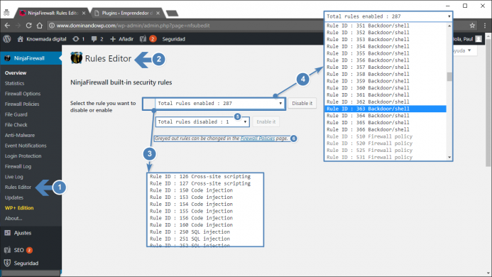Open Live Log page
Screen dimensions: 492x277
(x=13, y=177)
